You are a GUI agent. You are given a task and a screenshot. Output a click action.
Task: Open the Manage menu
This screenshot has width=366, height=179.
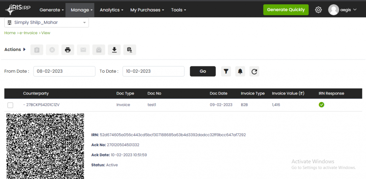80,10
